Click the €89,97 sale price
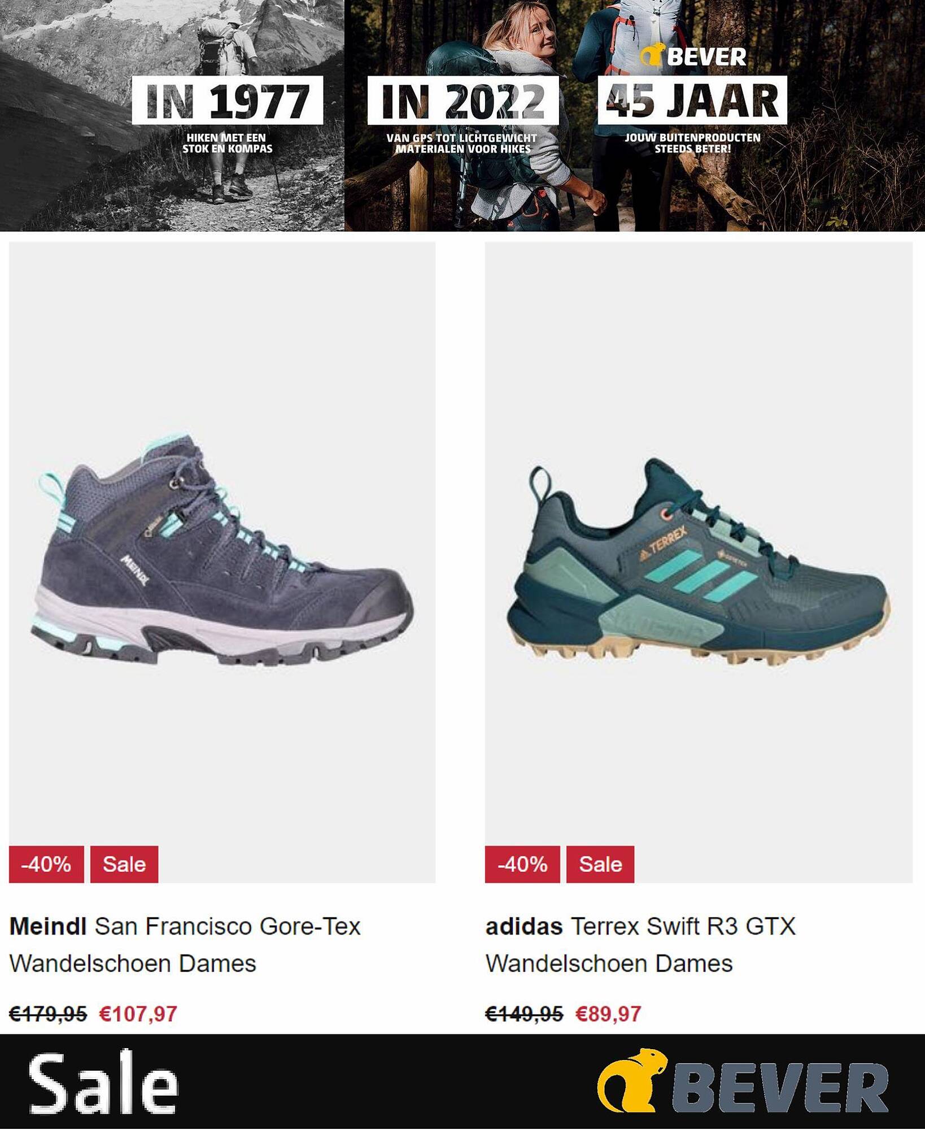Image resolution: width=925 pixels, height=1130 pixels. tap(608, 1014)
